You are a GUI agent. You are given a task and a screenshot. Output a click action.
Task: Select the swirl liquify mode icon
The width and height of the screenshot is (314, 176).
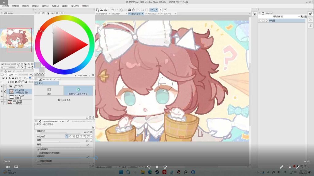click(x=85, y=136)
